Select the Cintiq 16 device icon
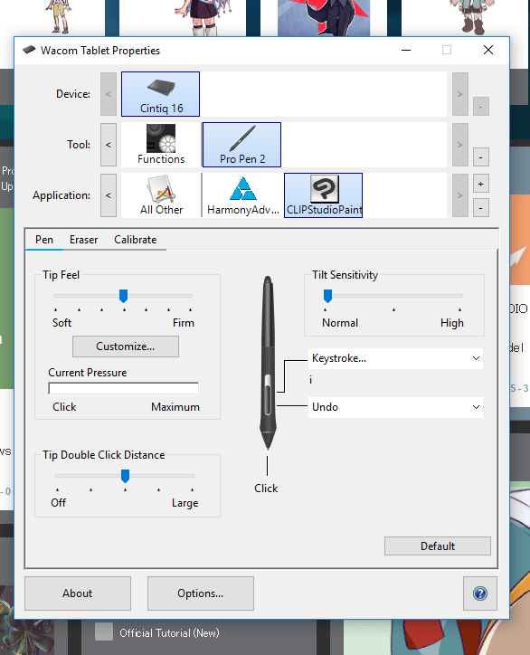Viewport: 530px width, 655px height. click(x=160, y=94)
